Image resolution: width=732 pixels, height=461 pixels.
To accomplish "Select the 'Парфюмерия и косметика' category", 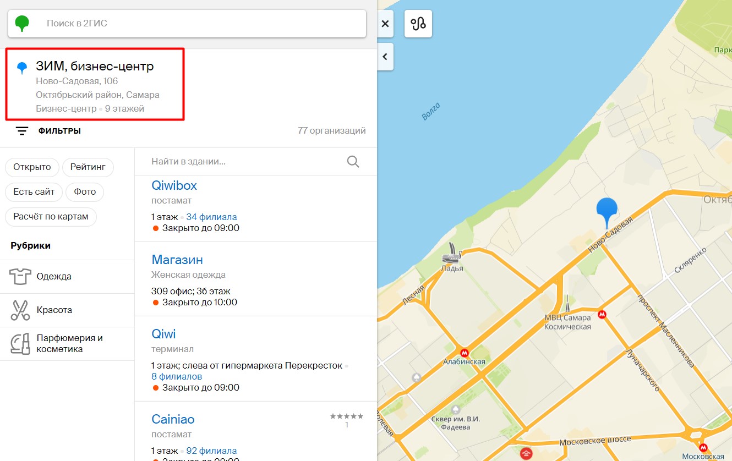I will point(67,344).
